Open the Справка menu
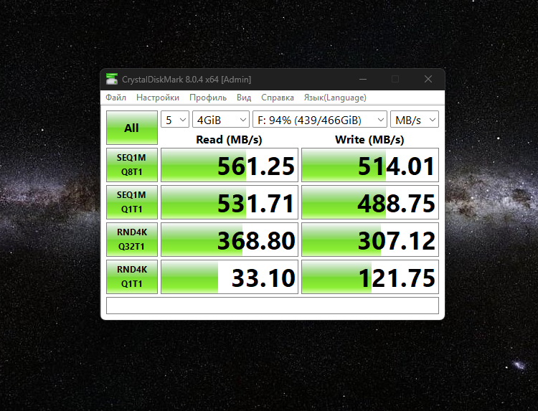538x411 pixels. pos(277,98)
